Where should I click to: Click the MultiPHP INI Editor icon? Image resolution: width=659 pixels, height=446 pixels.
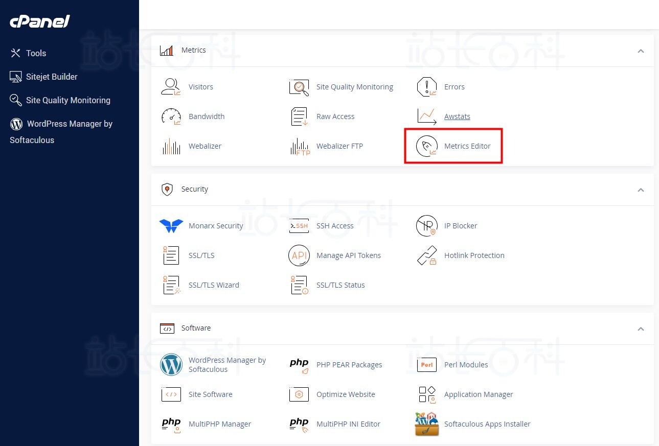coord(299,425)
